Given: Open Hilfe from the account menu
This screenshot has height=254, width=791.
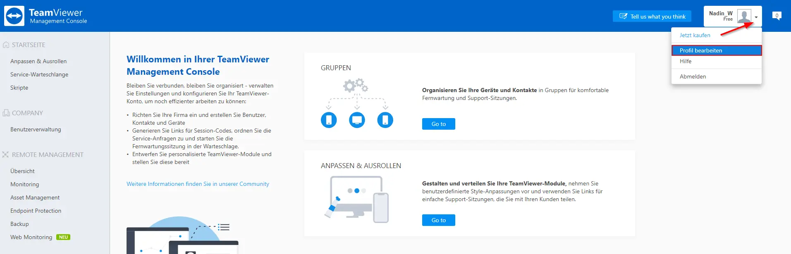Looking at the screenshot, I should coord(686,61).
